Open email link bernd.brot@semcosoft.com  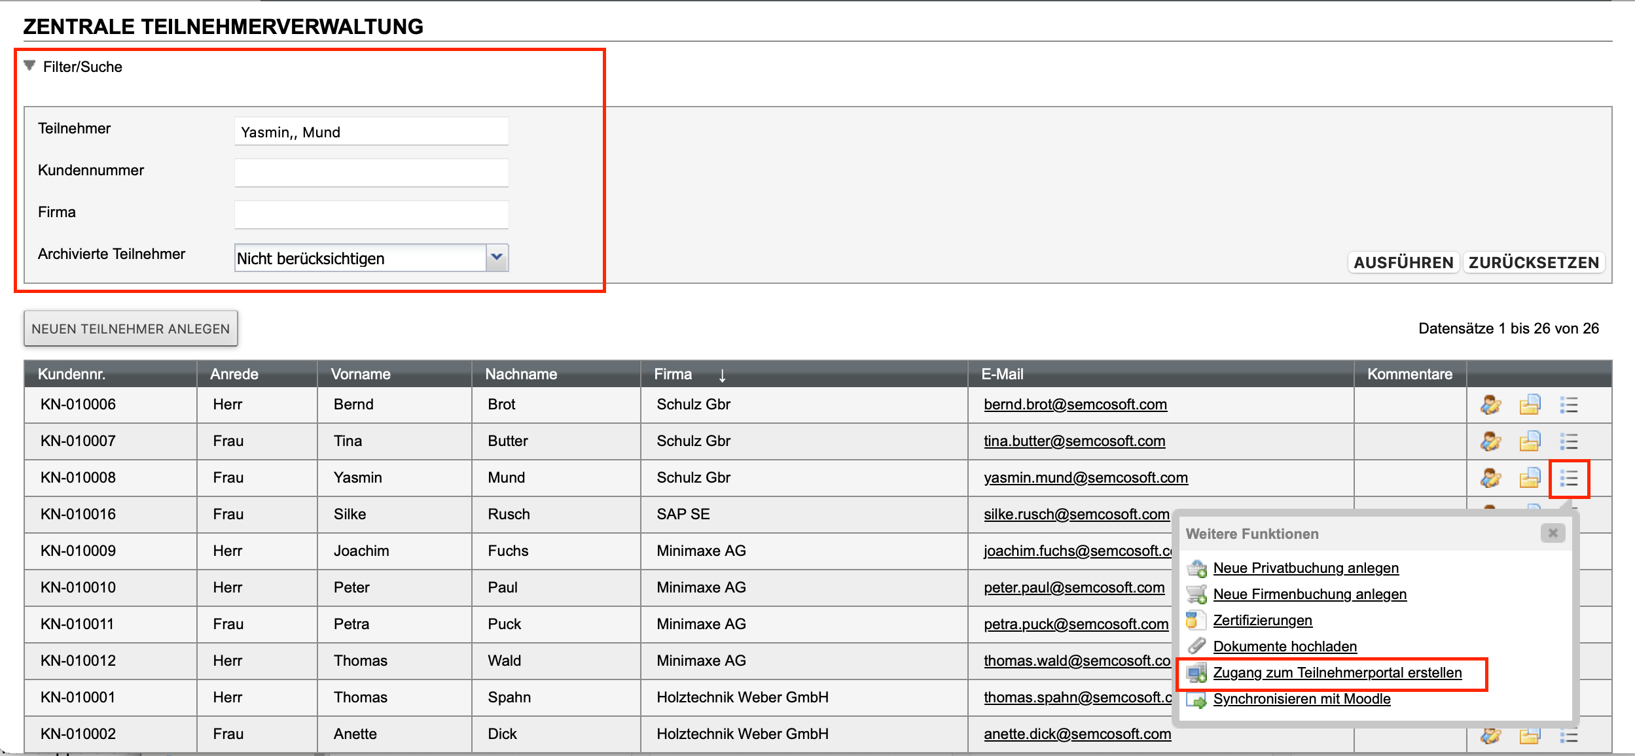coord(1075,405)
